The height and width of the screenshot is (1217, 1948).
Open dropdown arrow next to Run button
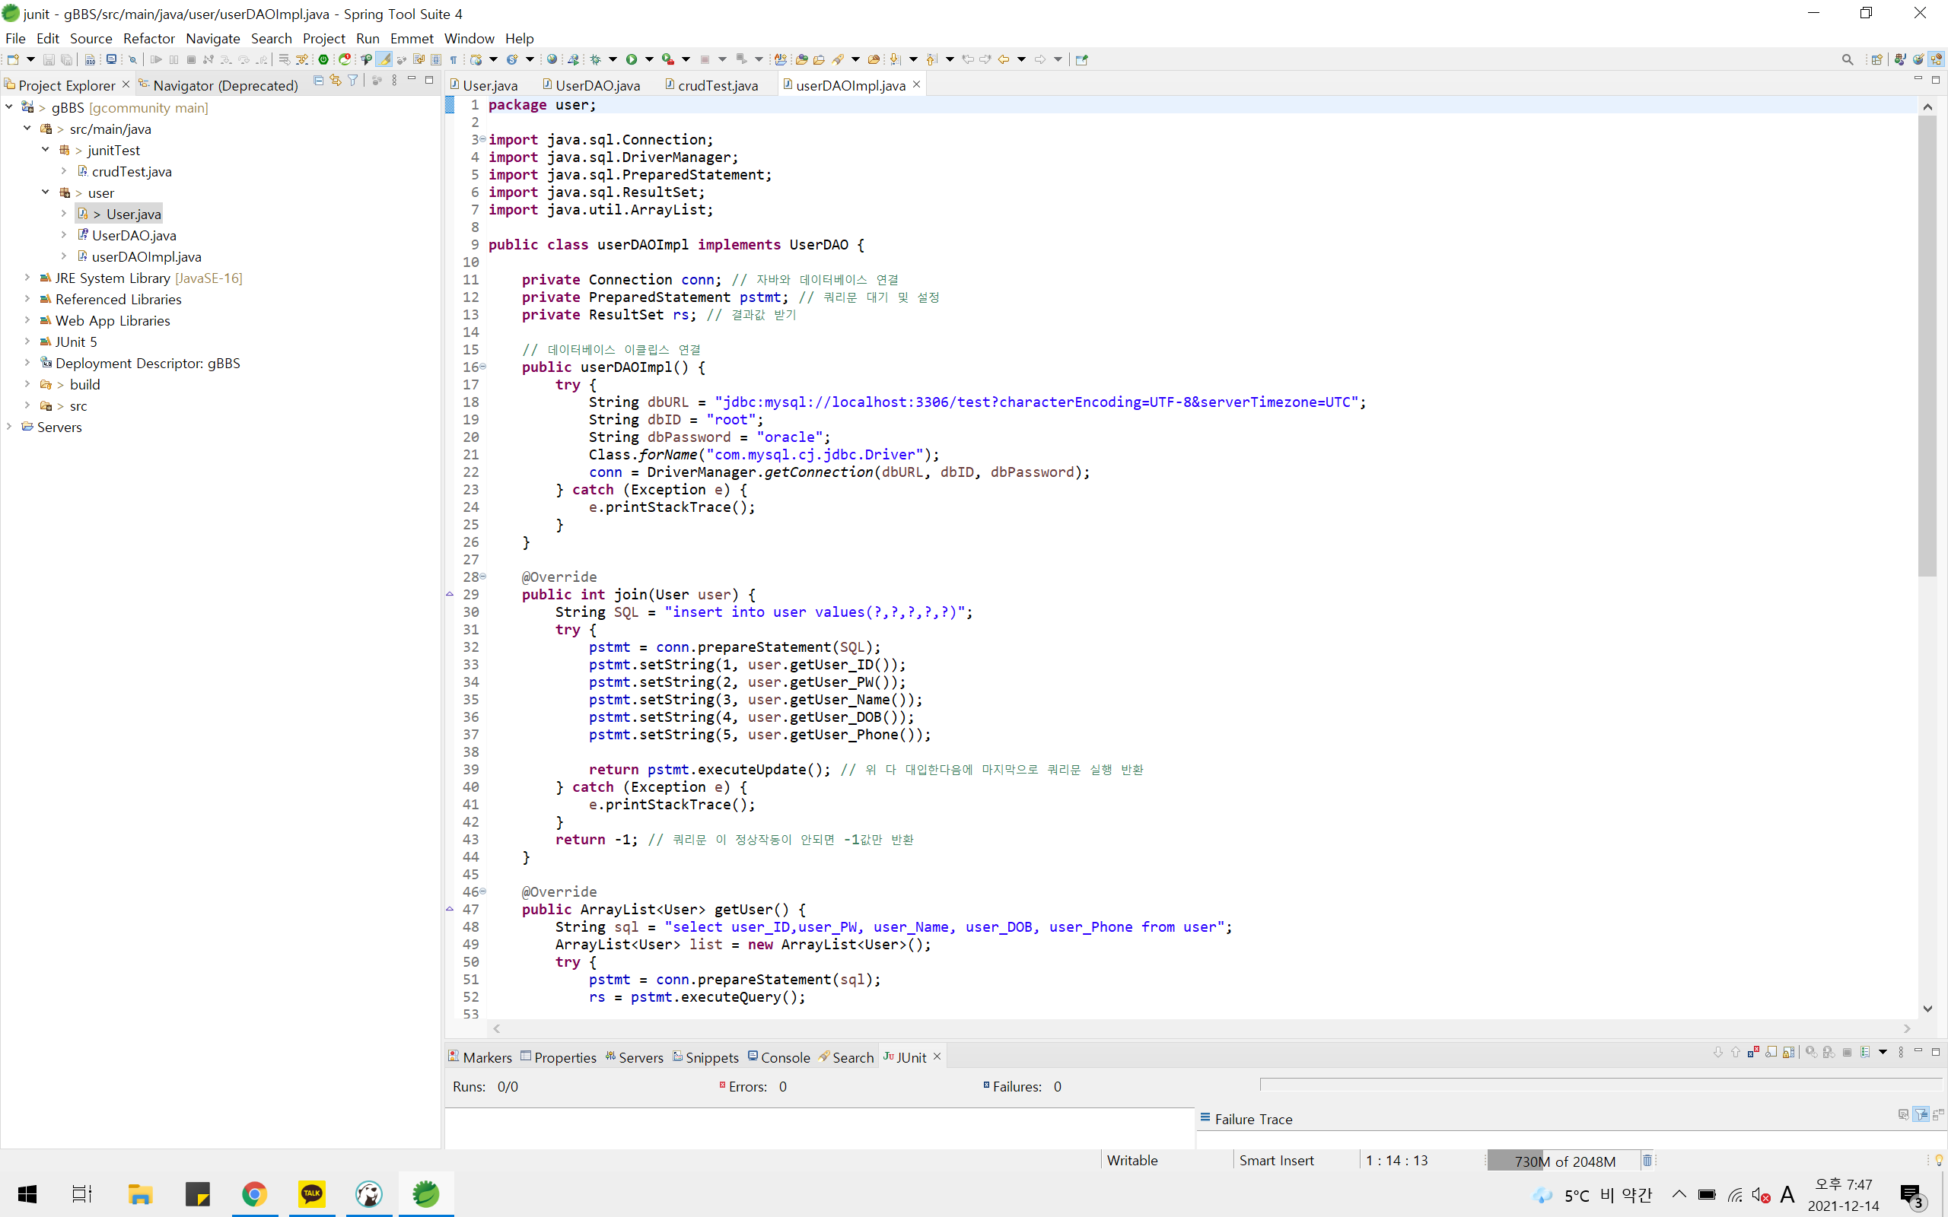click(x=649, y=59)
